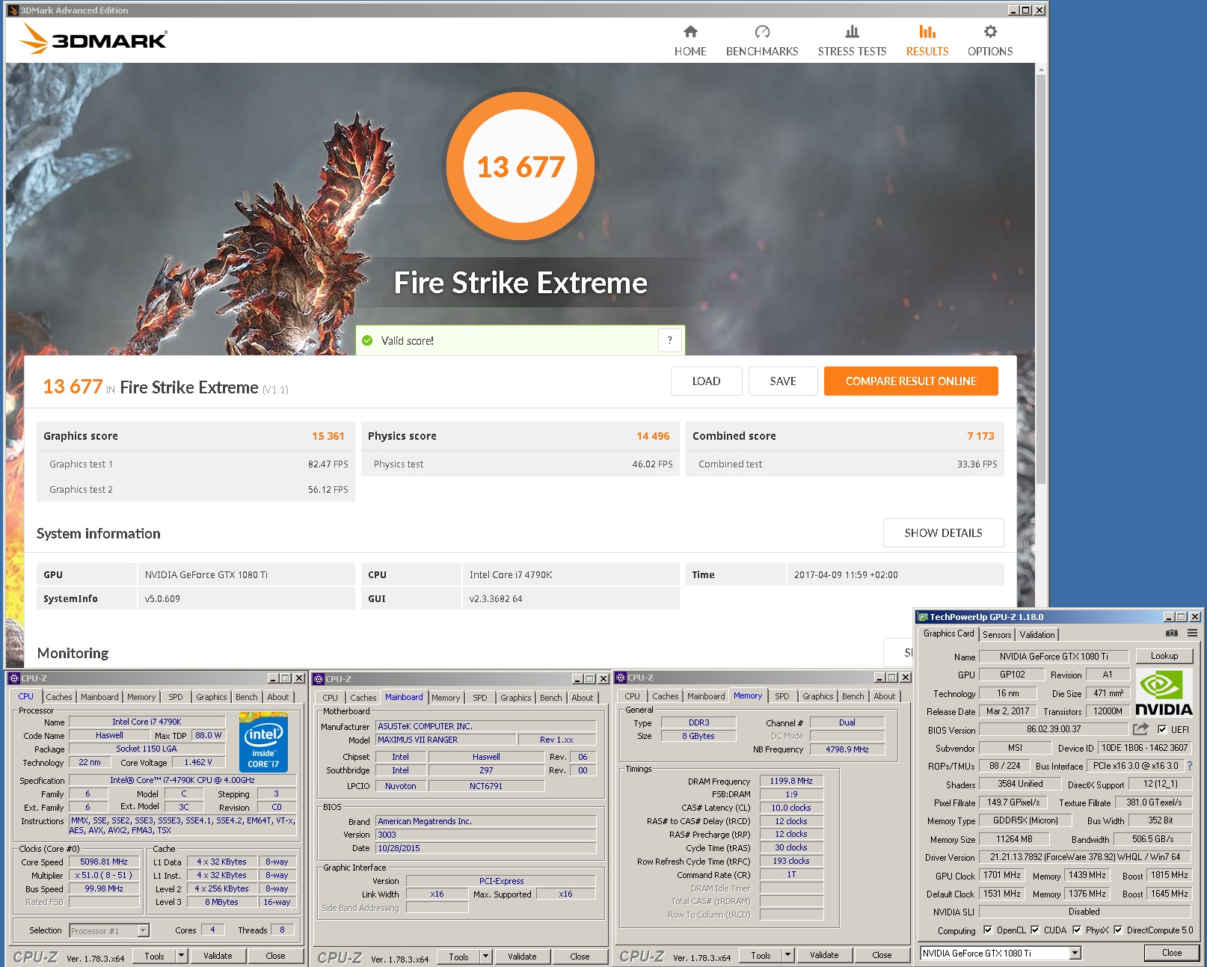
Task: Click Driver Version field in GPU-Z
Action: [x=1085, y=857]
